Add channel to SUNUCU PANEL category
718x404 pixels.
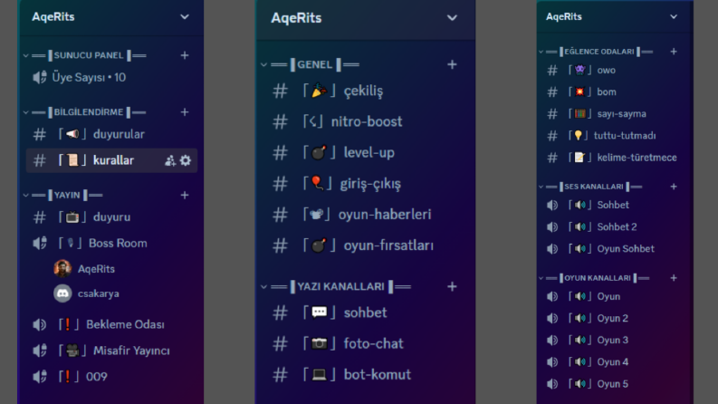(x=185, y=55)
